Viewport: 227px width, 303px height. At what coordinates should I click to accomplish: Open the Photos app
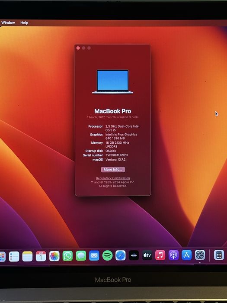54,256
